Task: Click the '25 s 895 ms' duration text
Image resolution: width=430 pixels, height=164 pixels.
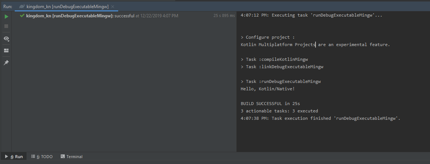Action: pyautogui.click(x=224, y=16)
